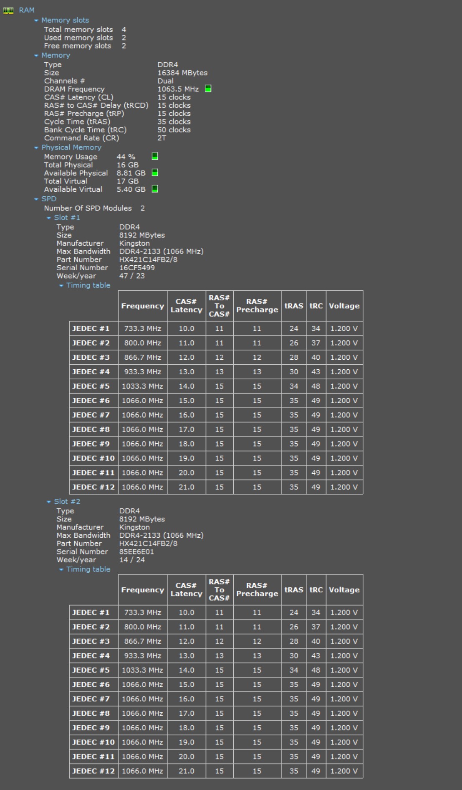This screenshot has width=462, height=790.
Task: Collapse the Memory section arrow
Action: pyautogui.click(x=36, y=56)
